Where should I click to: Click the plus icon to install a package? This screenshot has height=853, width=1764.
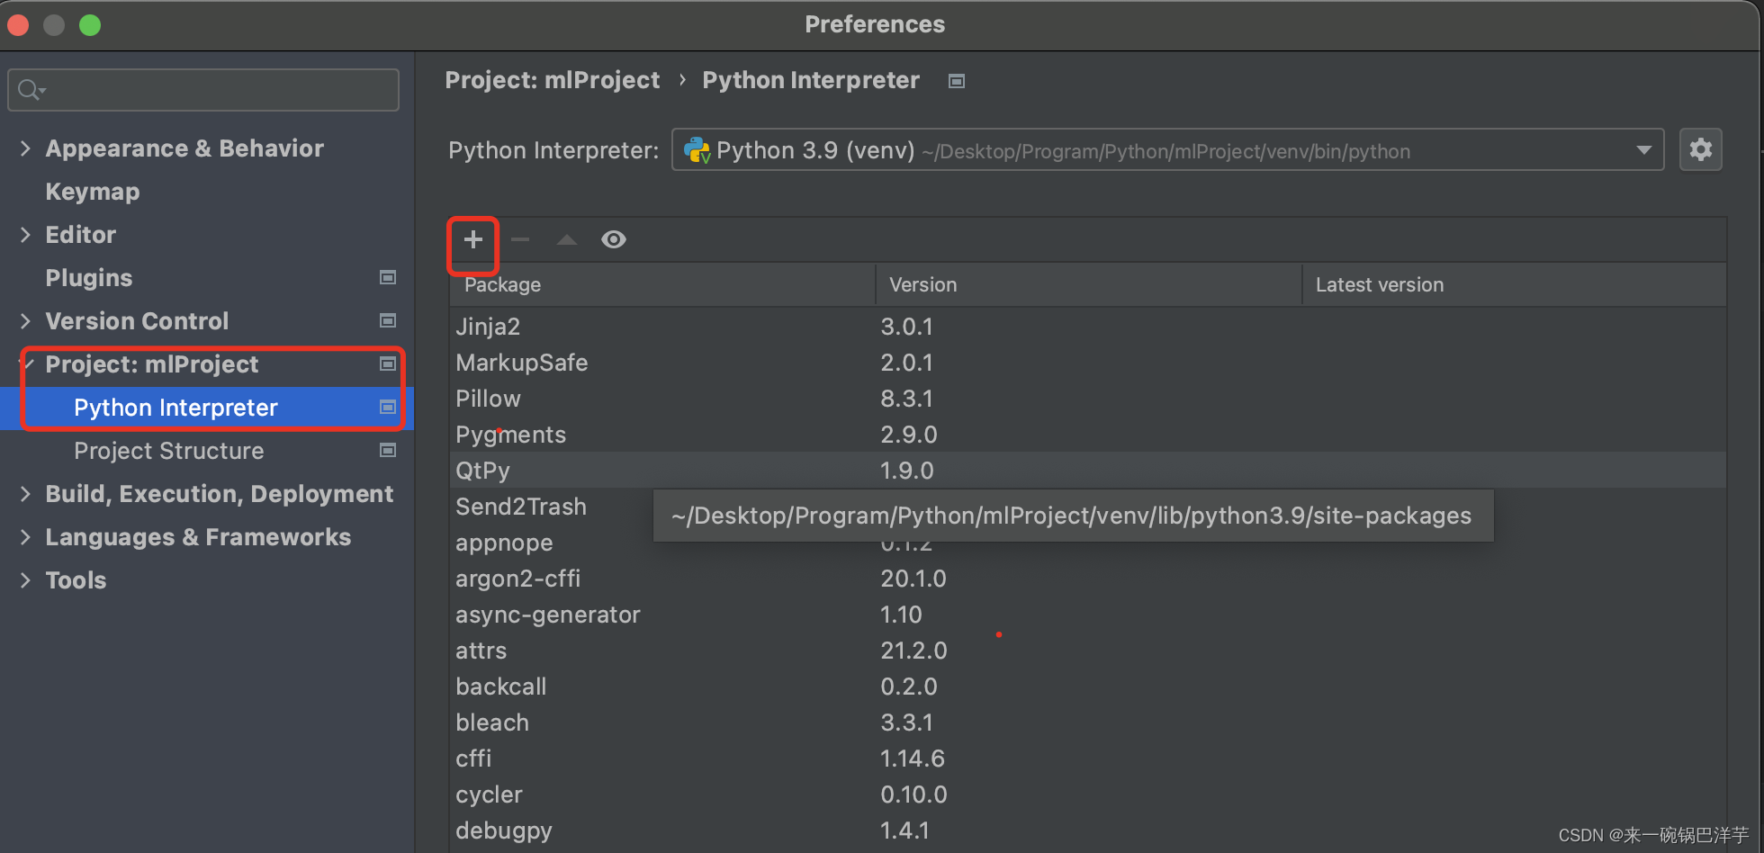(472, 239)
